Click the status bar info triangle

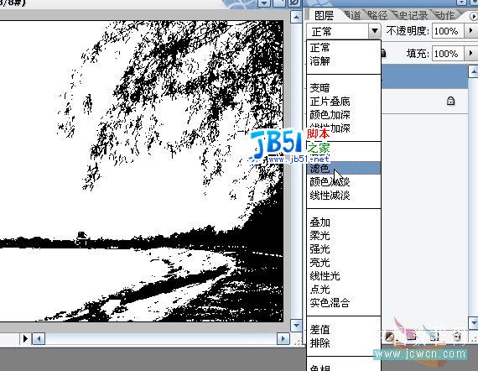point(25,338)
